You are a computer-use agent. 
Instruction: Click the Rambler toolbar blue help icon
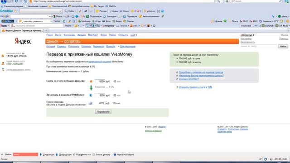[162, 11]
